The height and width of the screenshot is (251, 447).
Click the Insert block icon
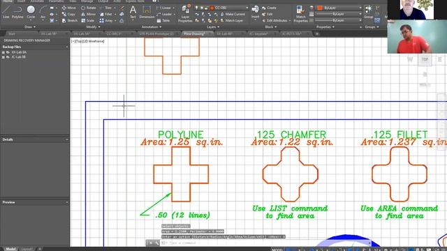click(255, 12)
